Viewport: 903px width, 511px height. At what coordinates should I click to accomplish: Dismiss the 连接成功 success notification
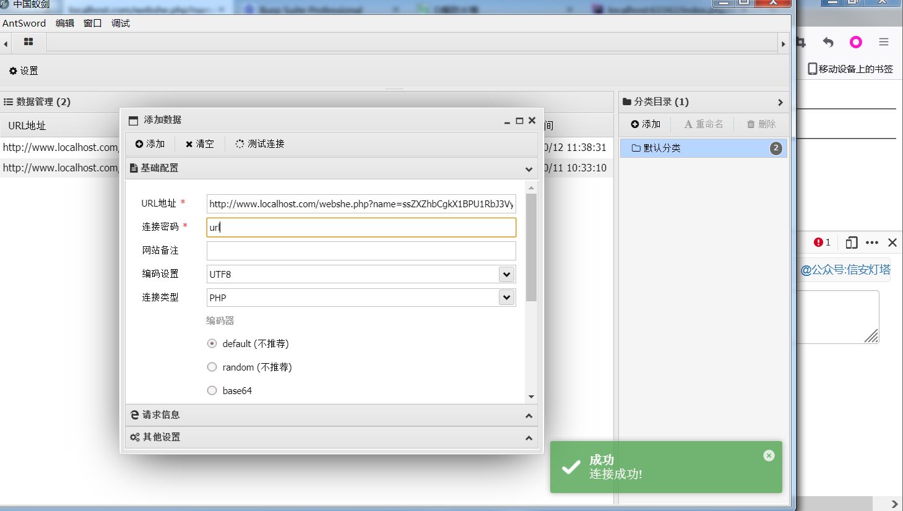point(769,456)
